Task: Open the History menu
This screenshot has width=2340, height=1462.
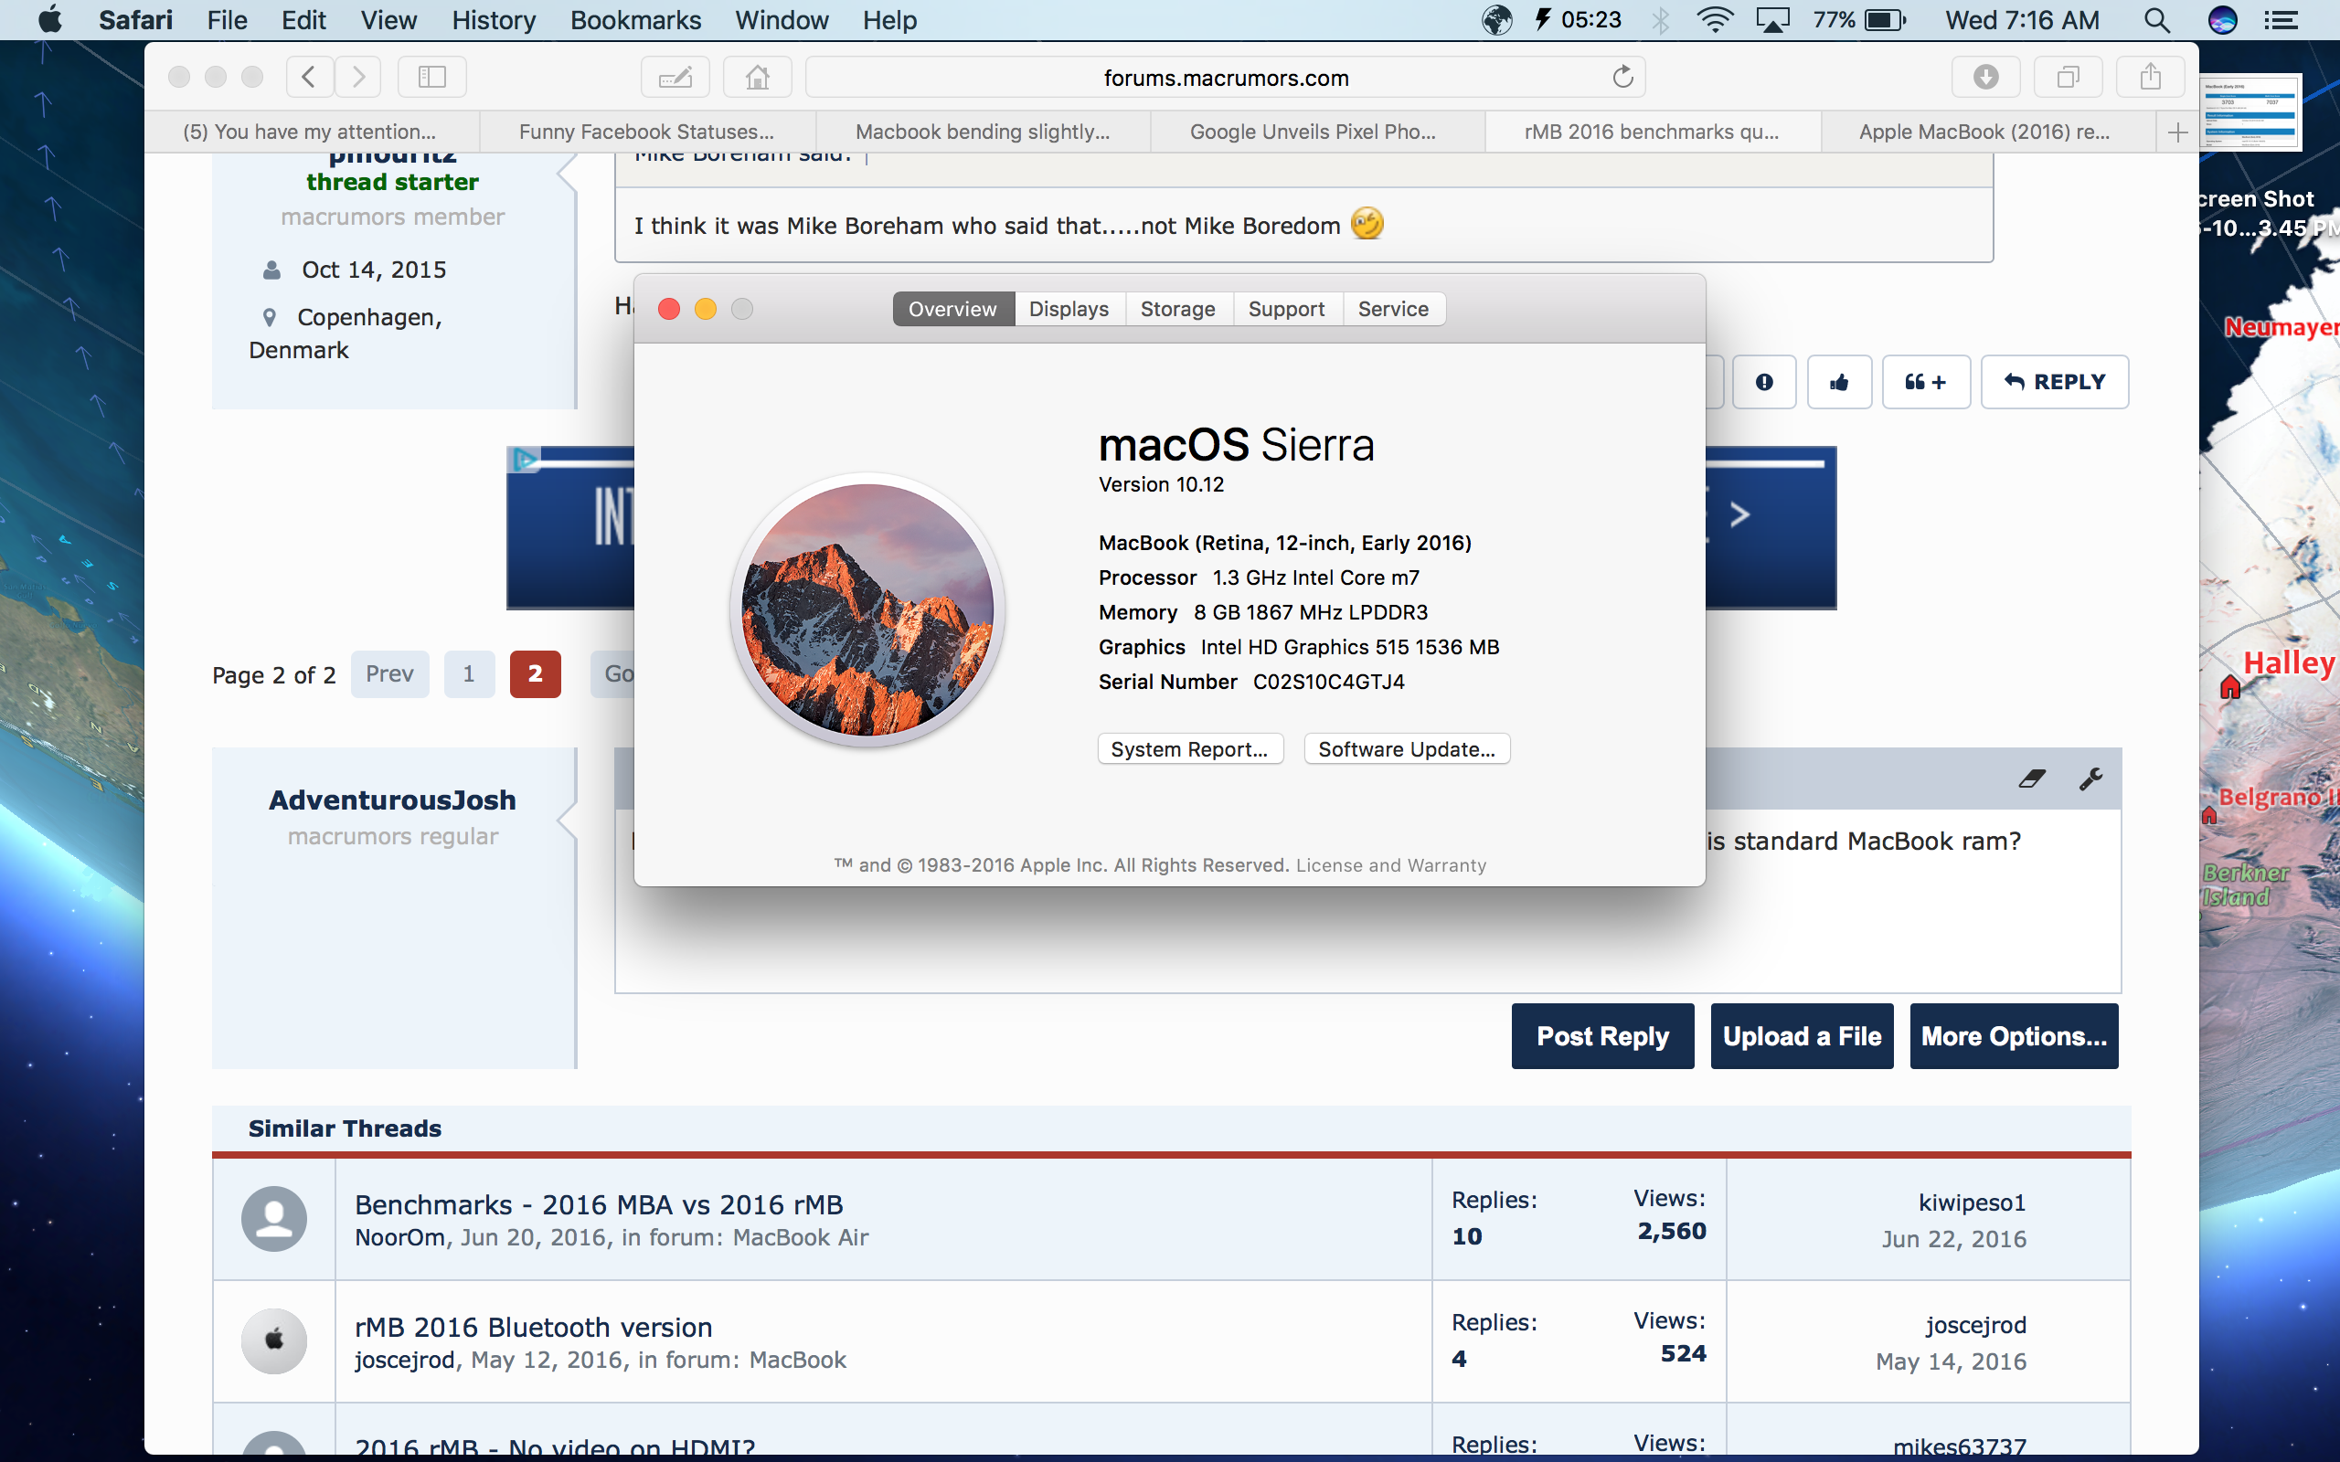Action: pyautogui.click(x=494, y=20)
